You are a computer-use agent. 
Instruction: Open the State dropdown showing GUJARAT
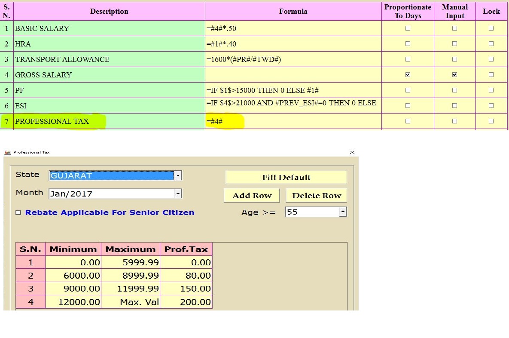pyautogui.click(x=178, y=175)
